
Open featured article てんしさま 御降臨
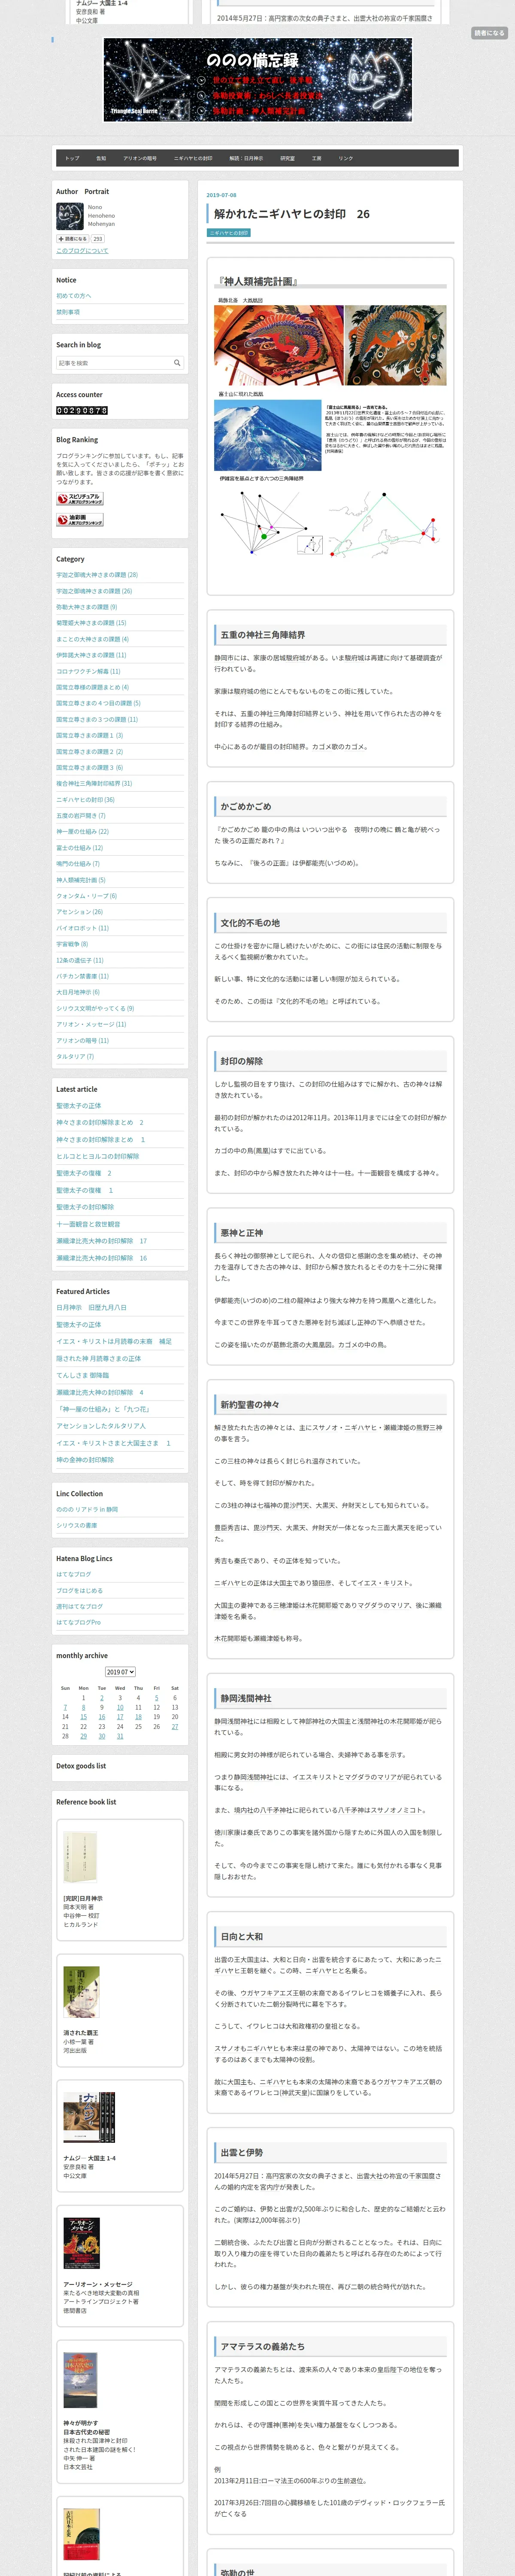pos(82,1375)
